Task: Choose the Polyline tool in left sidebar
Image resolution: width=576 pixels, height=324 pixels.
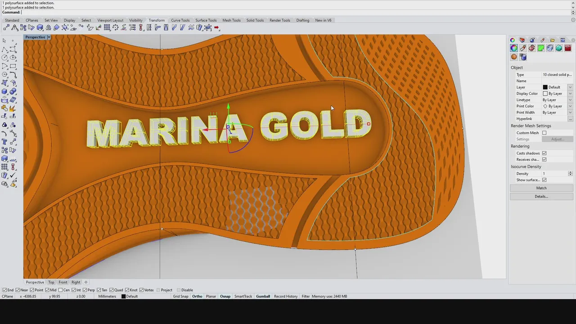Action: tap(4, 49)
